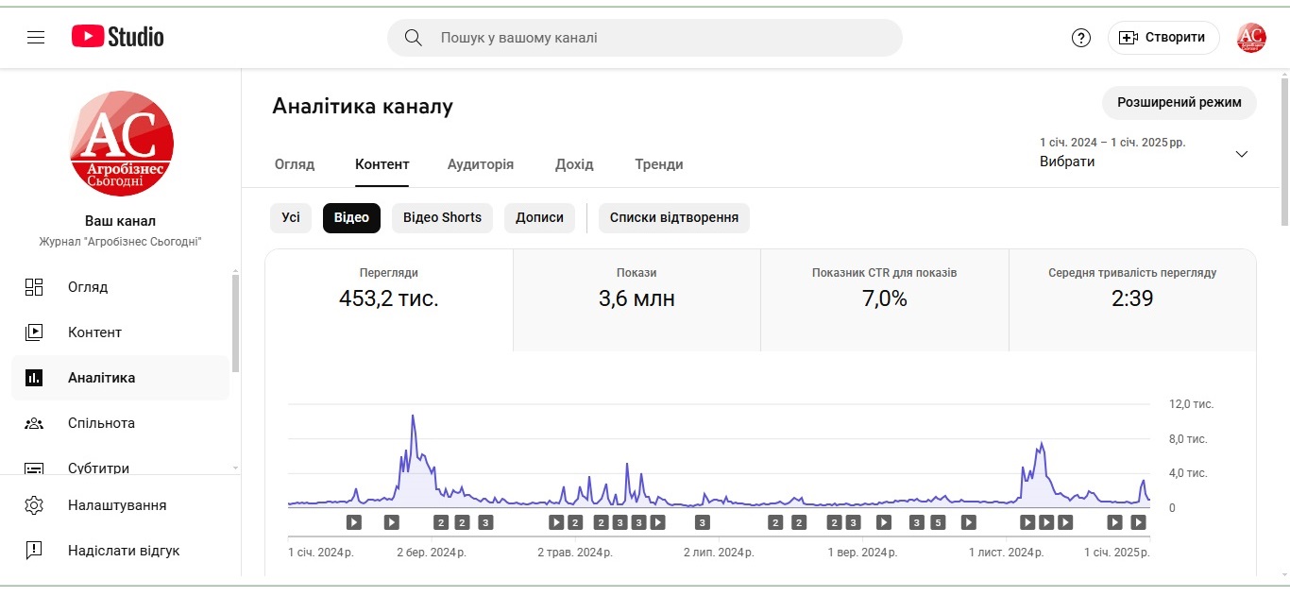Select the Відео Shorts filter chip
This screenshot has width=1290, height=596.
(442, 217)
